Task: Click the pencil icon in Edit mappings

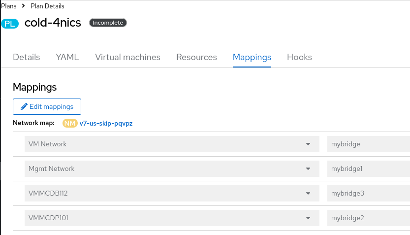Action: [24, 106]
